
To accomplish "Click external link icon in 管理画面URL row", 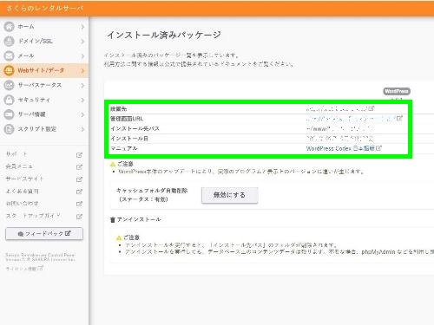I will coord(399,119).
